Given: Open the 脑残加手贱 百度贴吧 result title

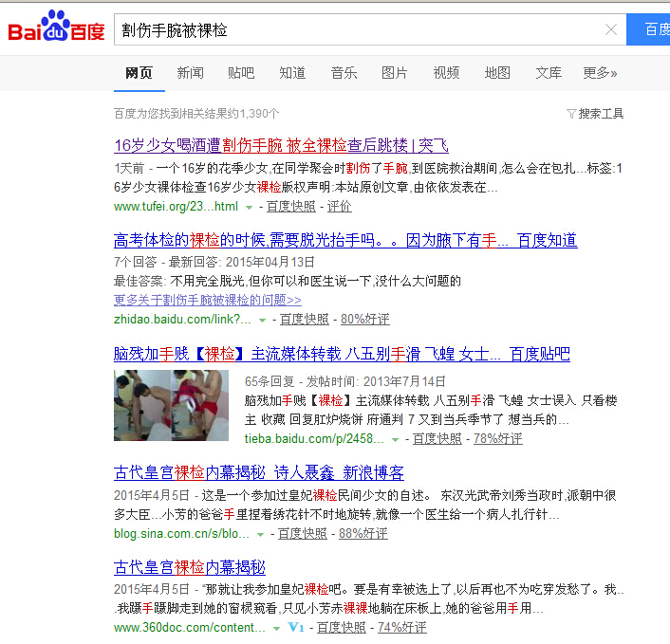Looking at the screenshot, I should tap(342, 355).
